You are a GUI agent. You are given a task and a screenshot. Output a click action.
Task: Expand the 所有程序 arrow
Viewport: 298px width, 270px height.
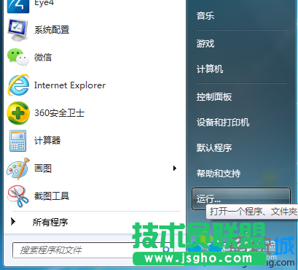coord(13,222)
